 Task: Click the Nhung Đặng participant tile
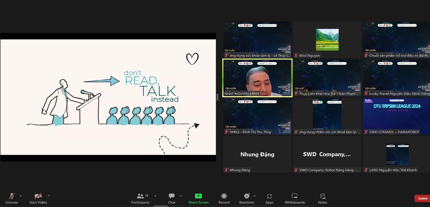click(257, 154)
